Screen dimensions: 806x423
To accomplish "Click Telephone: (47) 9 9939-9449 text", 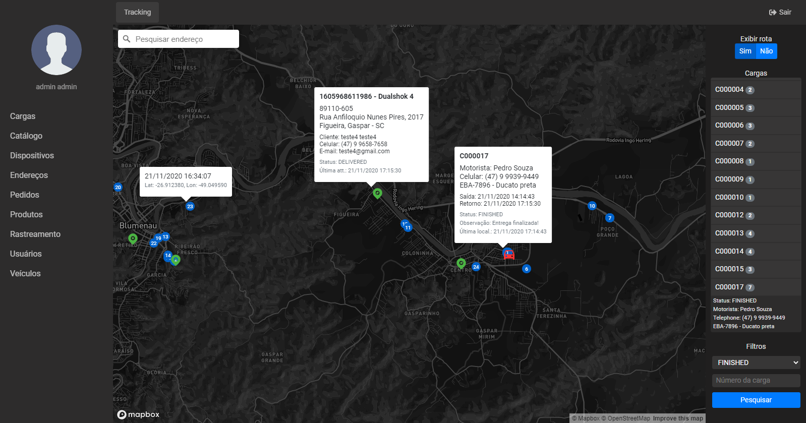I will (x=749, y=318).
